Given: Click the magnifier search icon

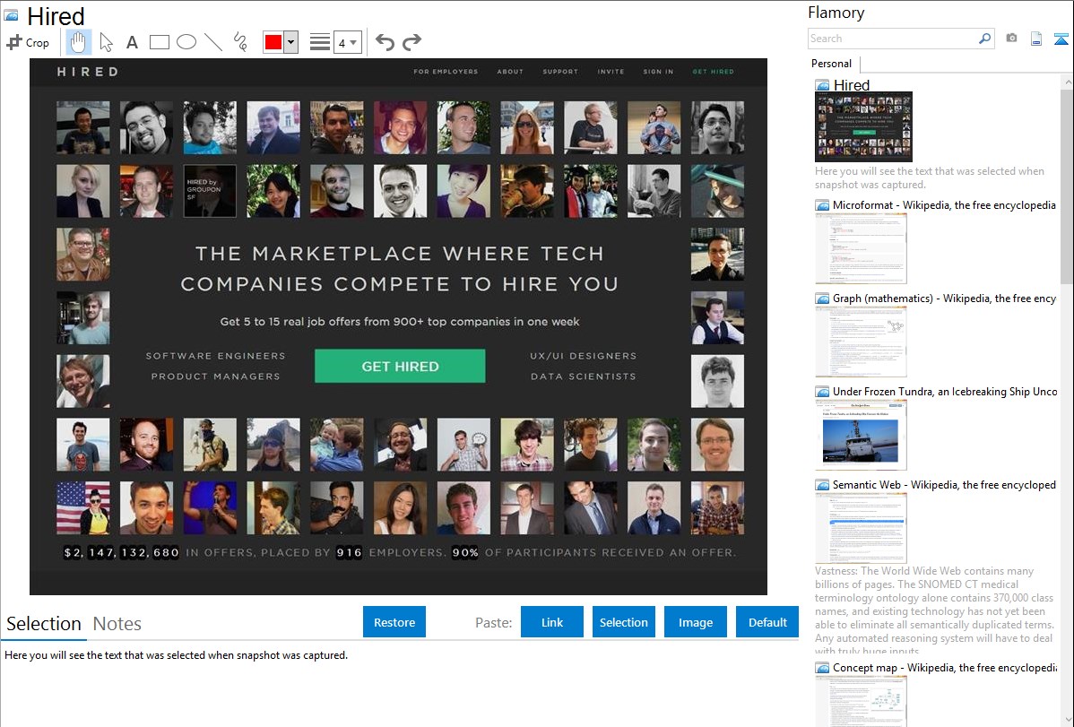Looking at the screenshot, I should (x=984, y=39).
